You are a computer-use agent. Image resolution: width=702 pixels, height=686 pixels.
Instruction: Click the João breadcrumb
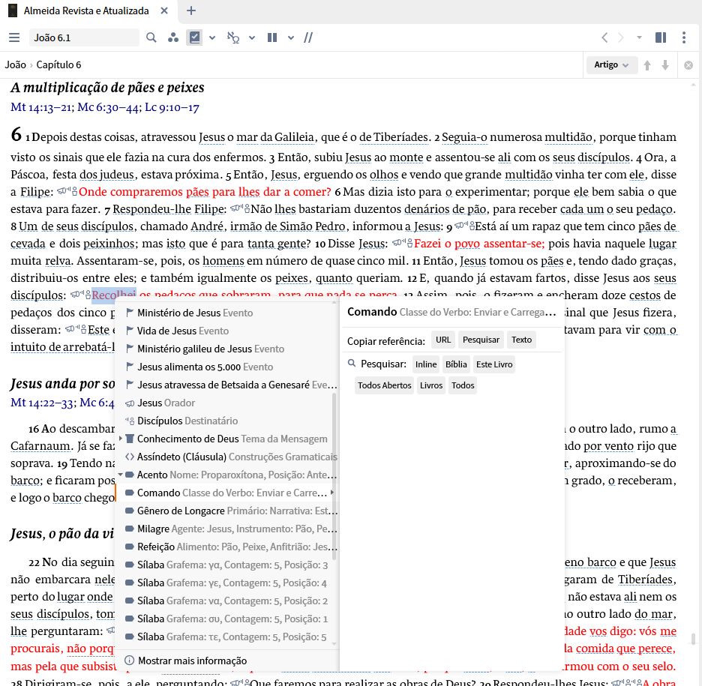[16, 65]
